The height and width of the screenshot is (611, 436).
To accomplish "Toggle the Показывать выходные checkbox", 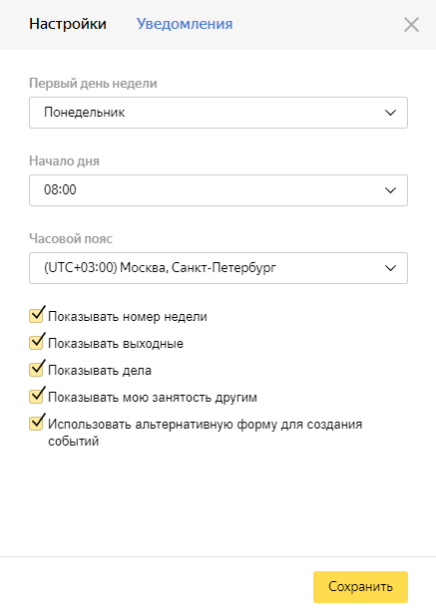I will tap(36, 342).
